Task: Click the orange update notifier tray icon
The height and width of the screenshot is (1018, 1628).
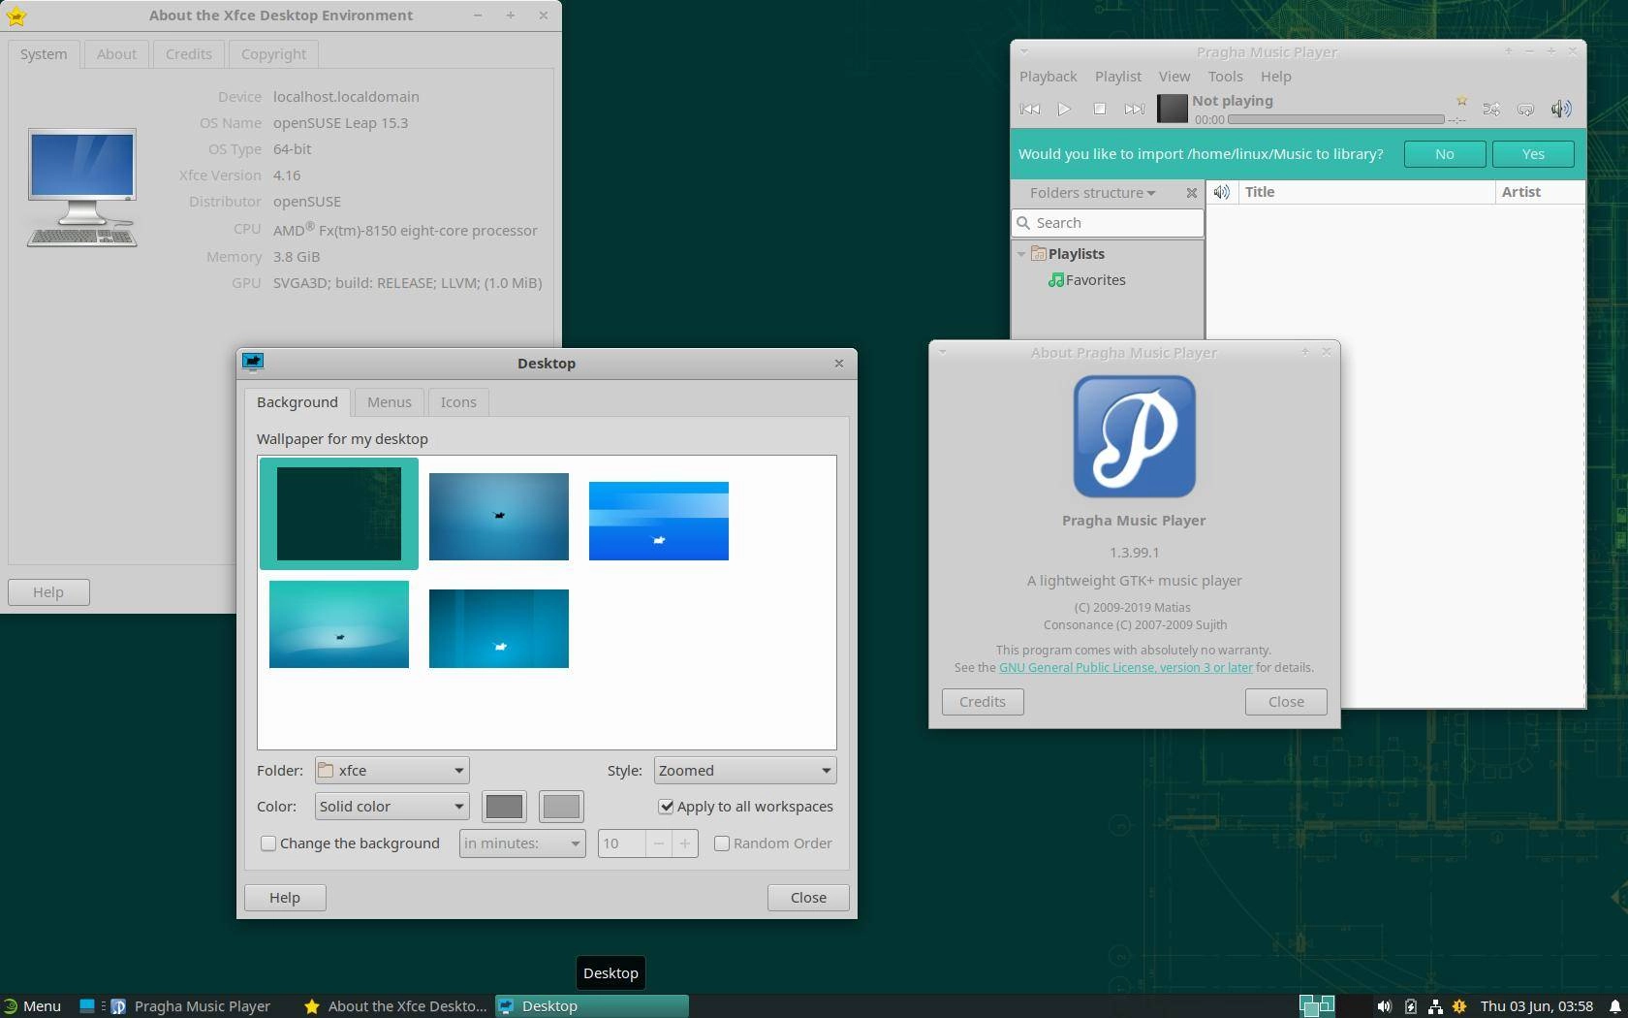Action: tap(1459, 1006)
